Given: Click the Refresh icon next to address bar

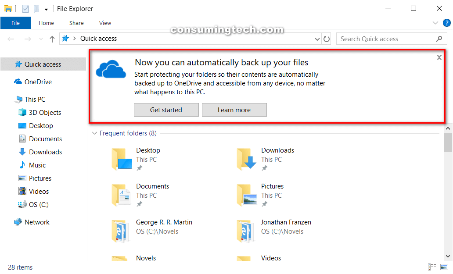Looking at the screenshot, I should click(327, 39).
